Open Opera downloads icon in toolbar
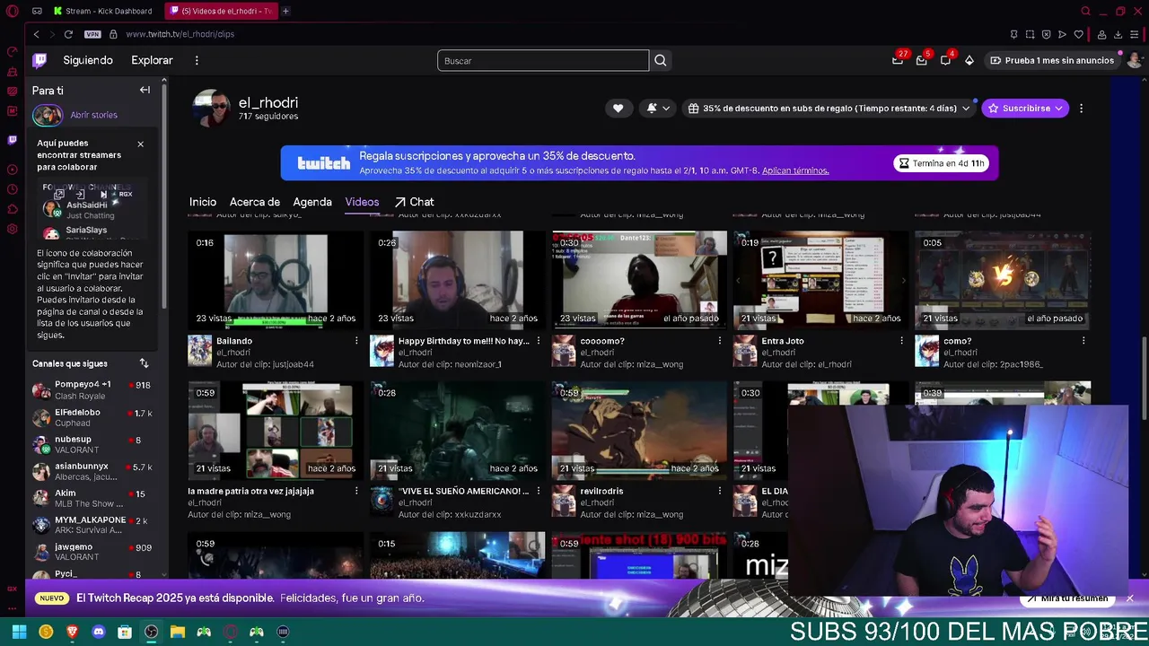This screenshot has height=646, width=1149. [x=1118, y=34]
